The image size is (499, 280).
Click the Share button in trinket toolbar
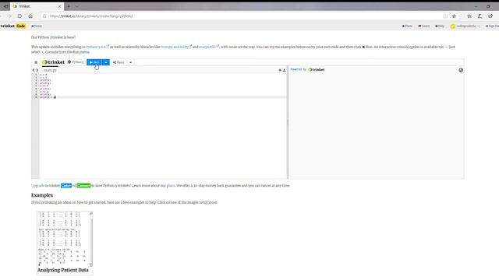[119, 62]
